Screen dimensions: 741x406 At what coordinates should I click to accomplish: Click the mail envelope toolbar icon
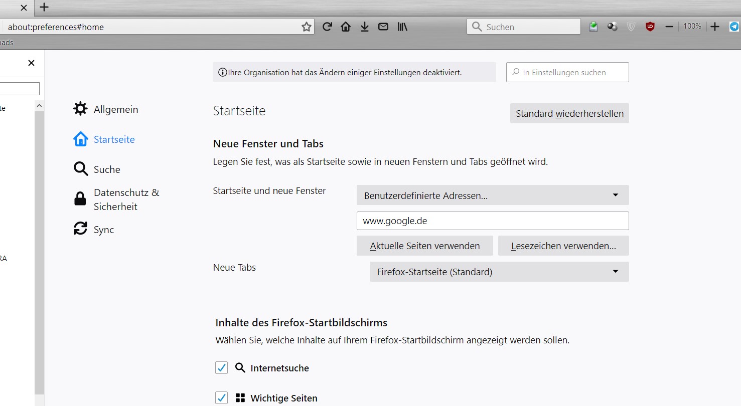pos(383,27)
